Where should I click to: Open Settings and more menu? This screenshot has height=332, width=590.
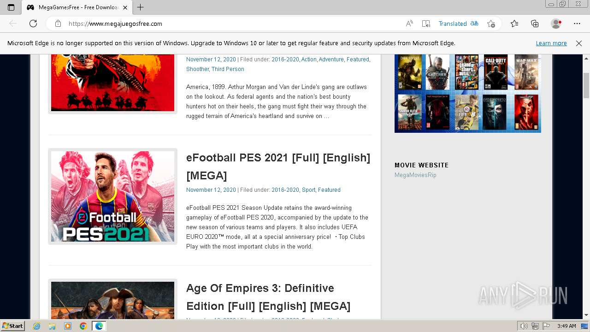(577, 24)
